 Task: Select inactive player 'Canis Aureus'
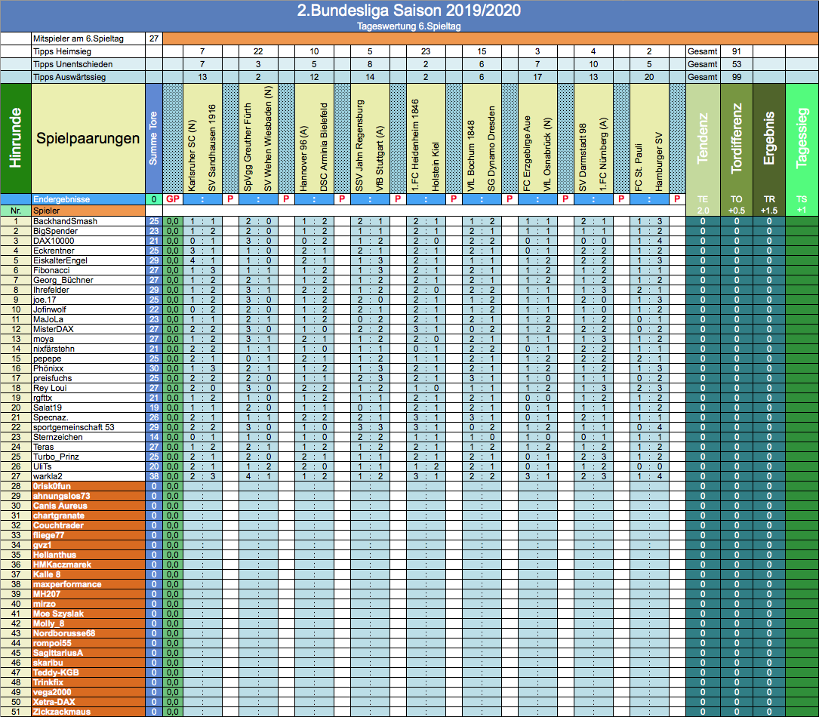[88, 506]
